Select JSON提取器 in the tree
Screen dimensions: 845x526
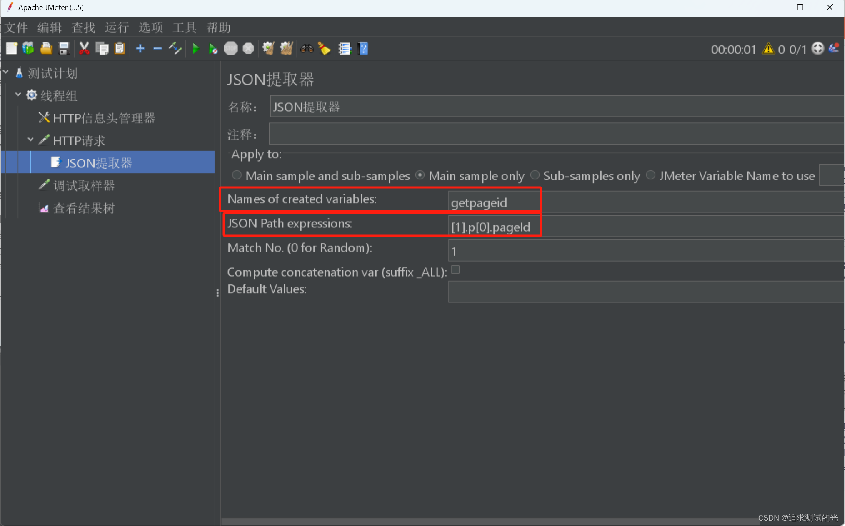pyautogui.click(x=99, y=163)
